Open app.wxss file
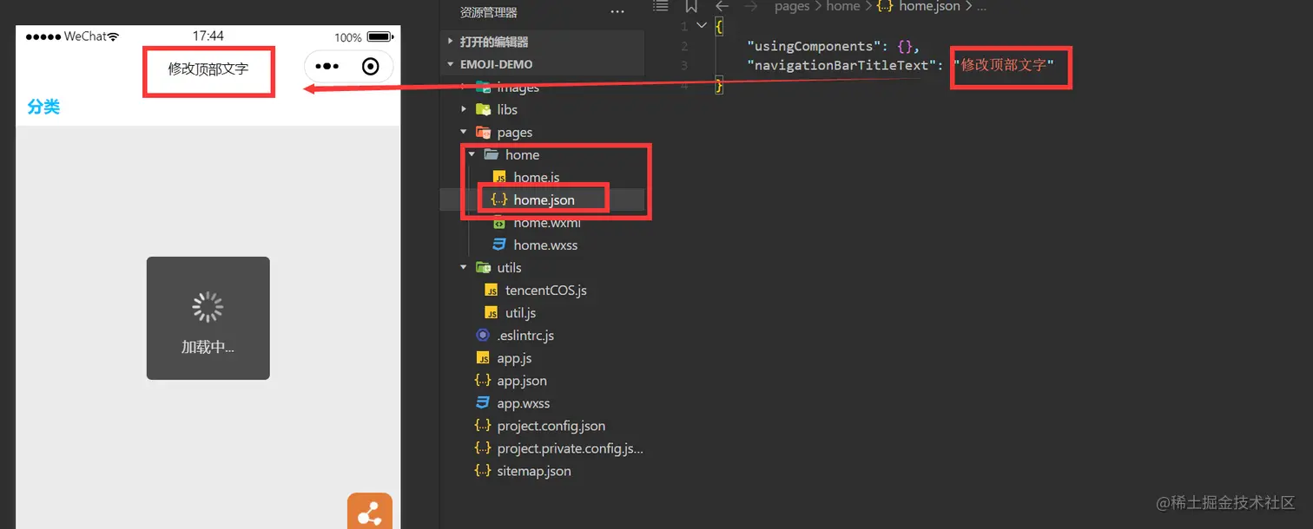This screenshot has width=1313, height=529. [x=524, y=402]
